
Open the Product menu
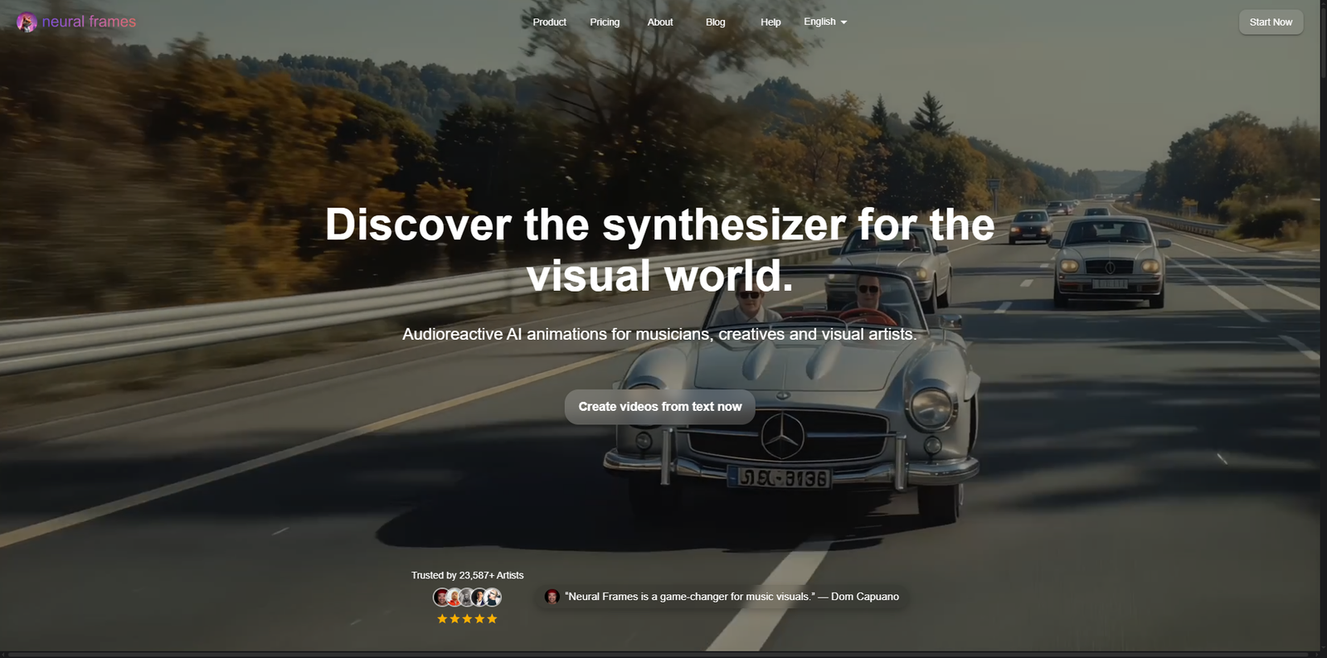click(x=549, y=22)
